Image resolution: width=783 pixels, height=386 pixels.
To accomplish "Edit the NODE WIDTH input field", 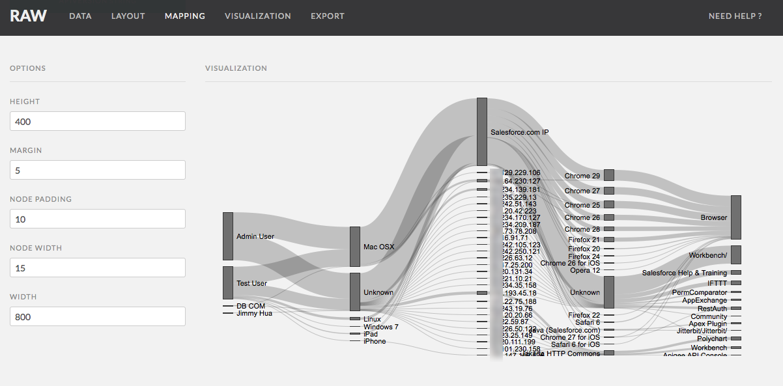I will (x=97, y=268).
